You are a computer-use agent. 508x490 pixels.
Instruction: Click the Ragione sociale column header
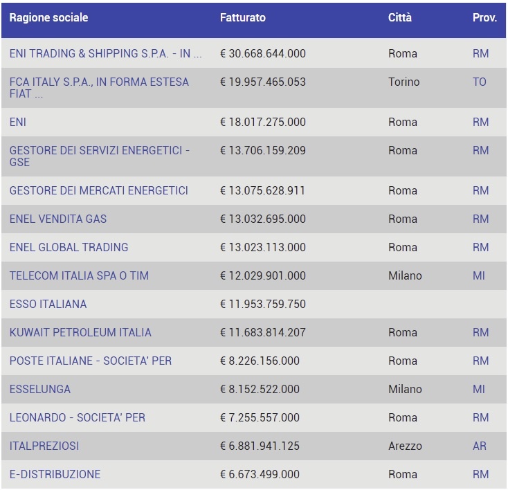click(x=48, y=18)
